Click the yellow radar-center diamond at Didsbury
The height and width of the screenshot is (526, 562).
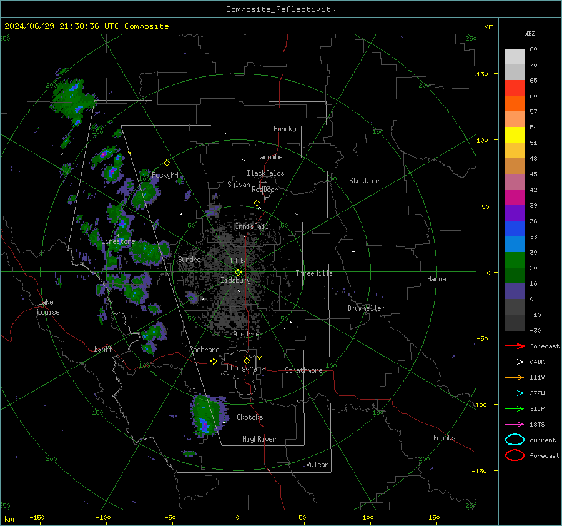coord(239,273)
